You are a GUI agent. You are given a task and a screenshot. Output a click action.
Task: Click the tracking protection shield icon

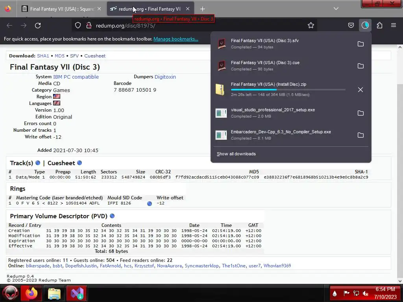(x=78, y=26)
